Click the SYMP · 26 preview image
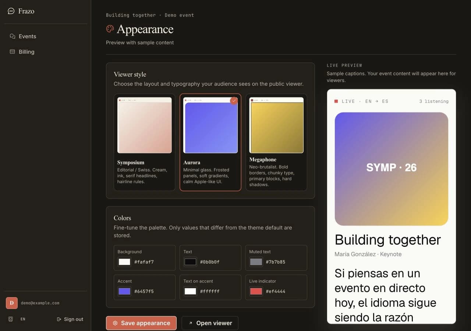 pos(391,169)
